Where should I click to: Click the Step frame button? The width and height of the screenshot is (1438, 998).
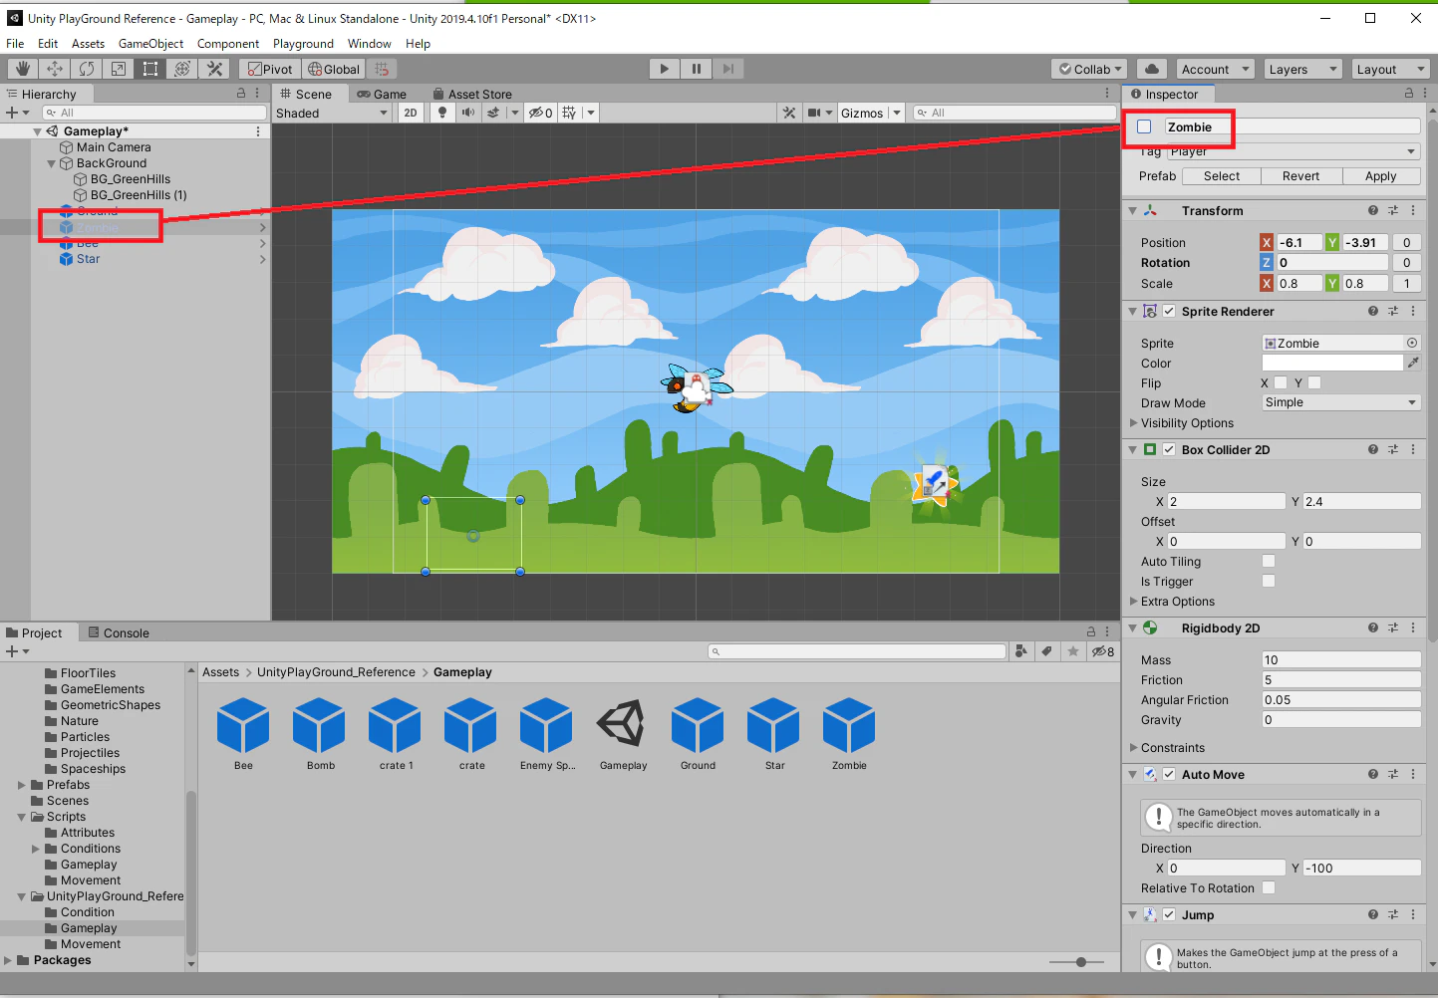[x=728, y=69]
